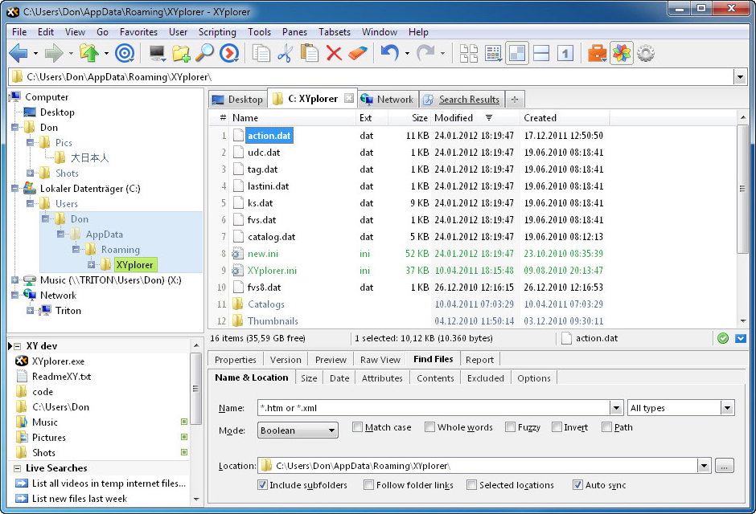Screen dimensions: 756x514
Task: Uncheck the Auto sync checkbox
Action: coord(577,484)
